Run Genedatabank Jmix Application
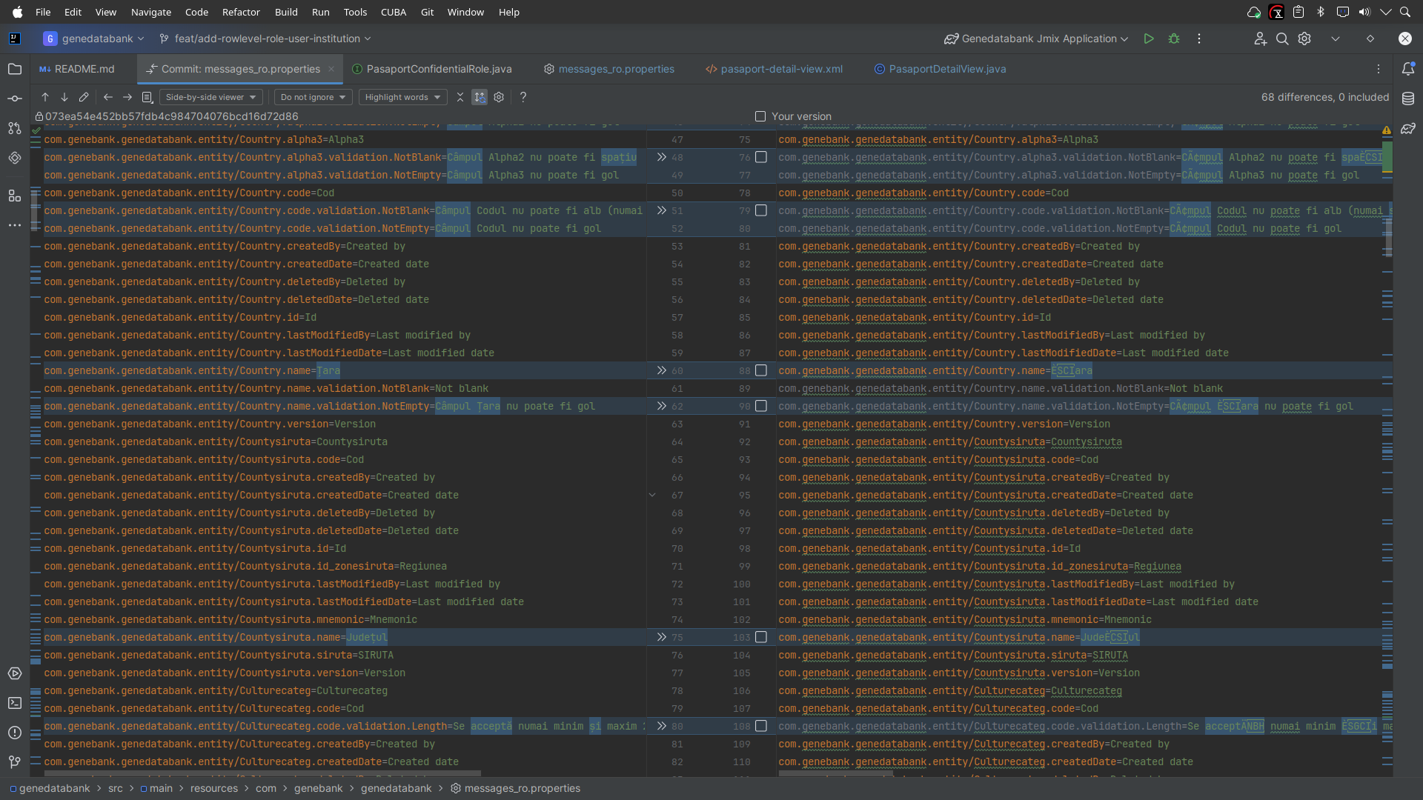 1149,39
